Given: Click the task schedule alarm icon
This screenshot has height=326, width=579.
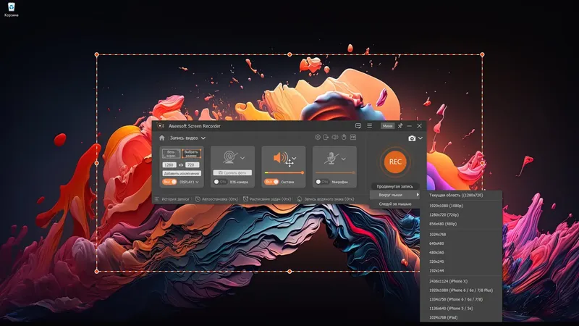Looking at the screenshot, I should [245, 199].
